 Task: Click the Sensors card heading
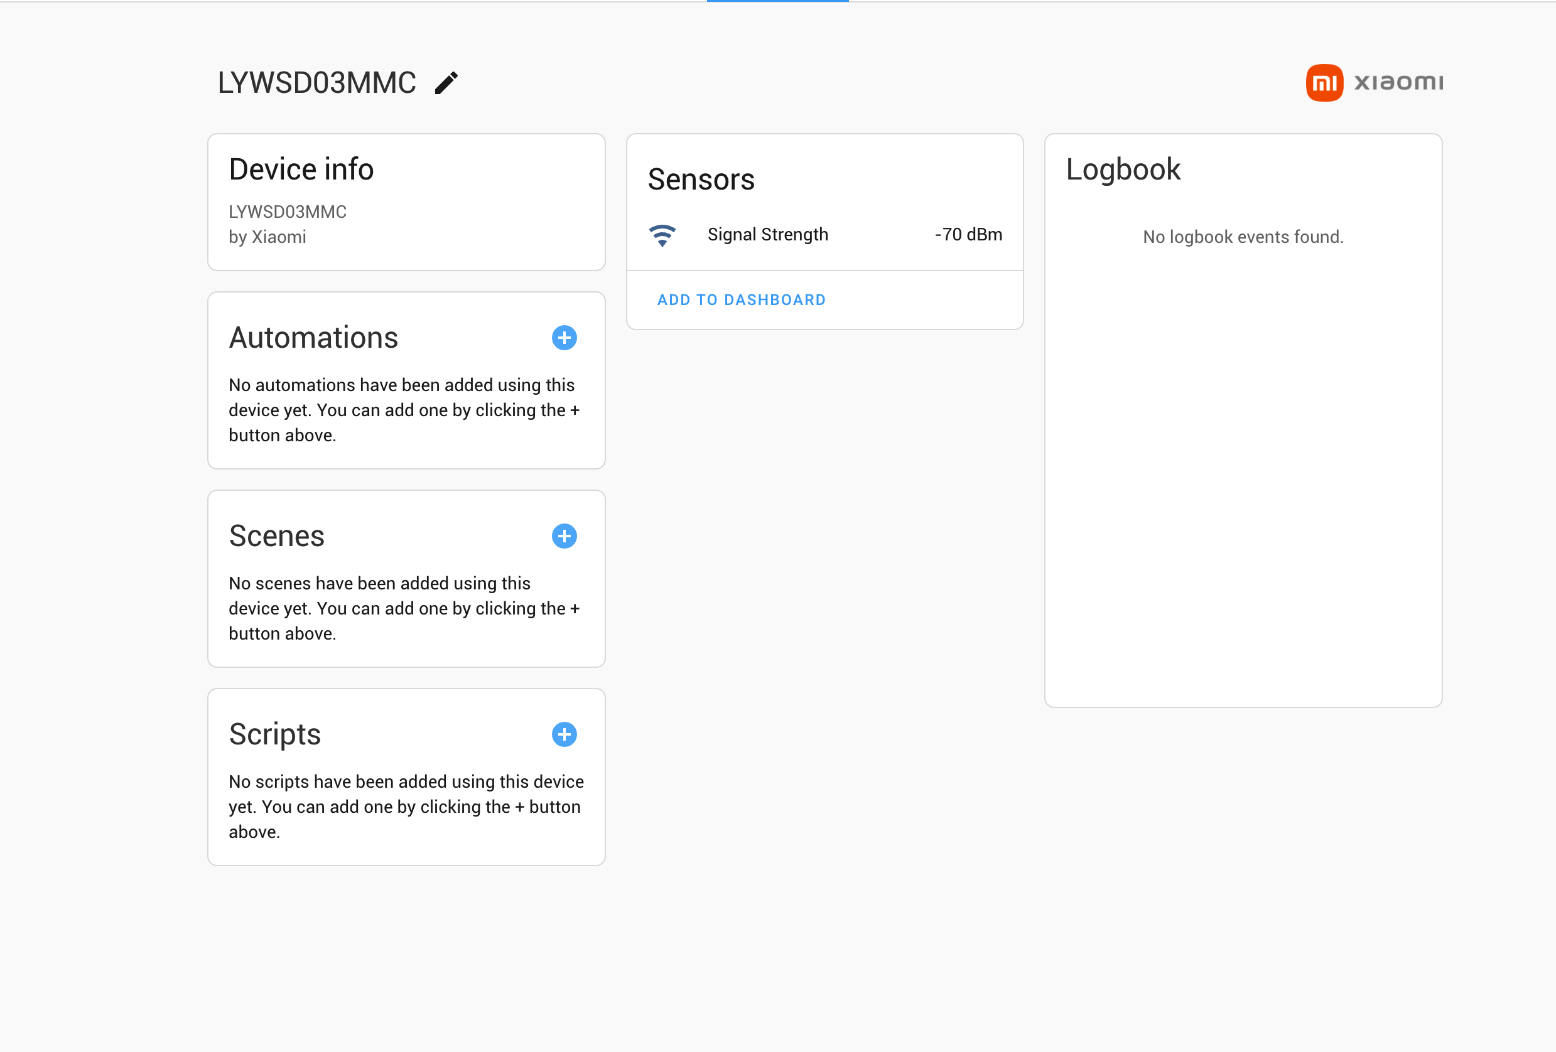click(701, 179)
